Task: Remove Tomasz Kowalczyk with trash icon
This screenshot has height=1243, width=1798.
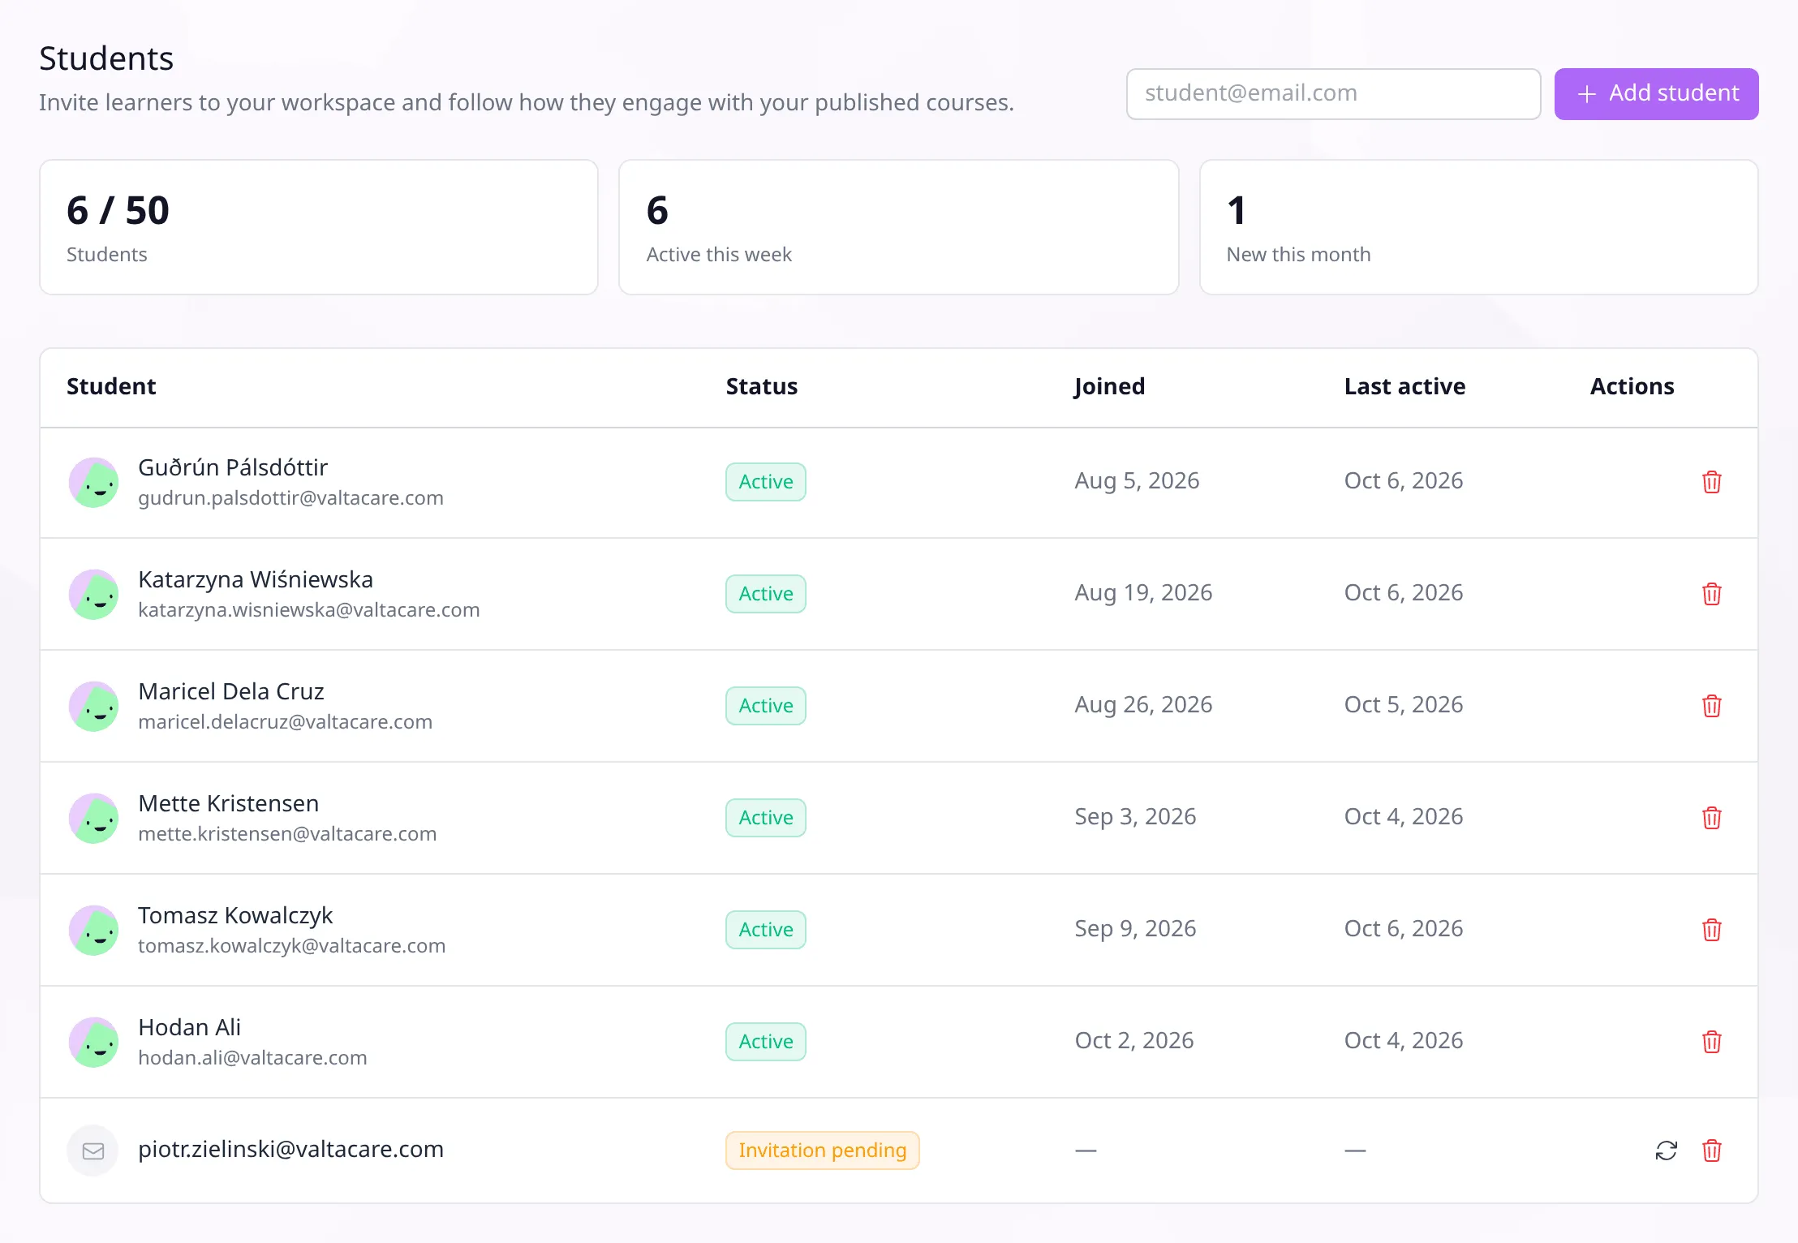Action: (x=1711, y=930)
